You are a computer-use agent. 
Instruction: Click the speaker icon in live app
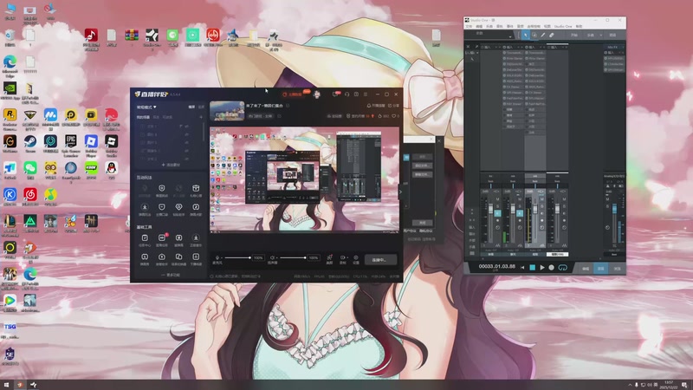coord(272,257)
